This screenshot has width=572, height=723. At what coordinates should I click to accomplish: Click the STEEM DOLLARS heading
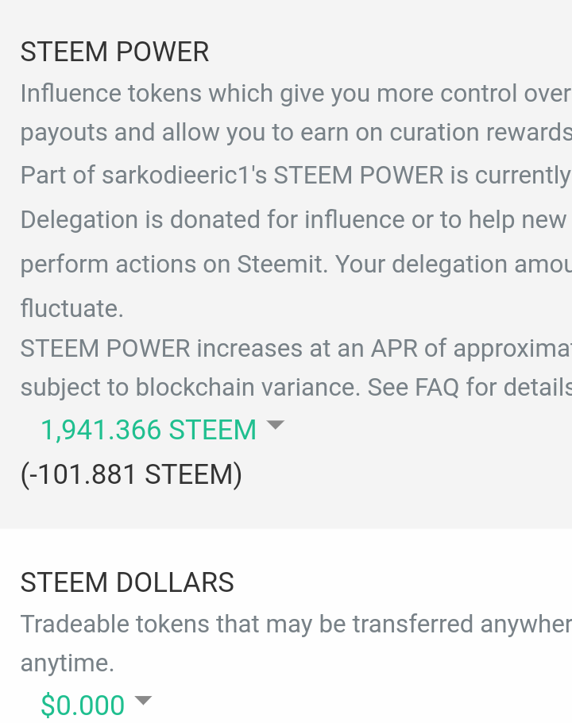pos(127,582)
